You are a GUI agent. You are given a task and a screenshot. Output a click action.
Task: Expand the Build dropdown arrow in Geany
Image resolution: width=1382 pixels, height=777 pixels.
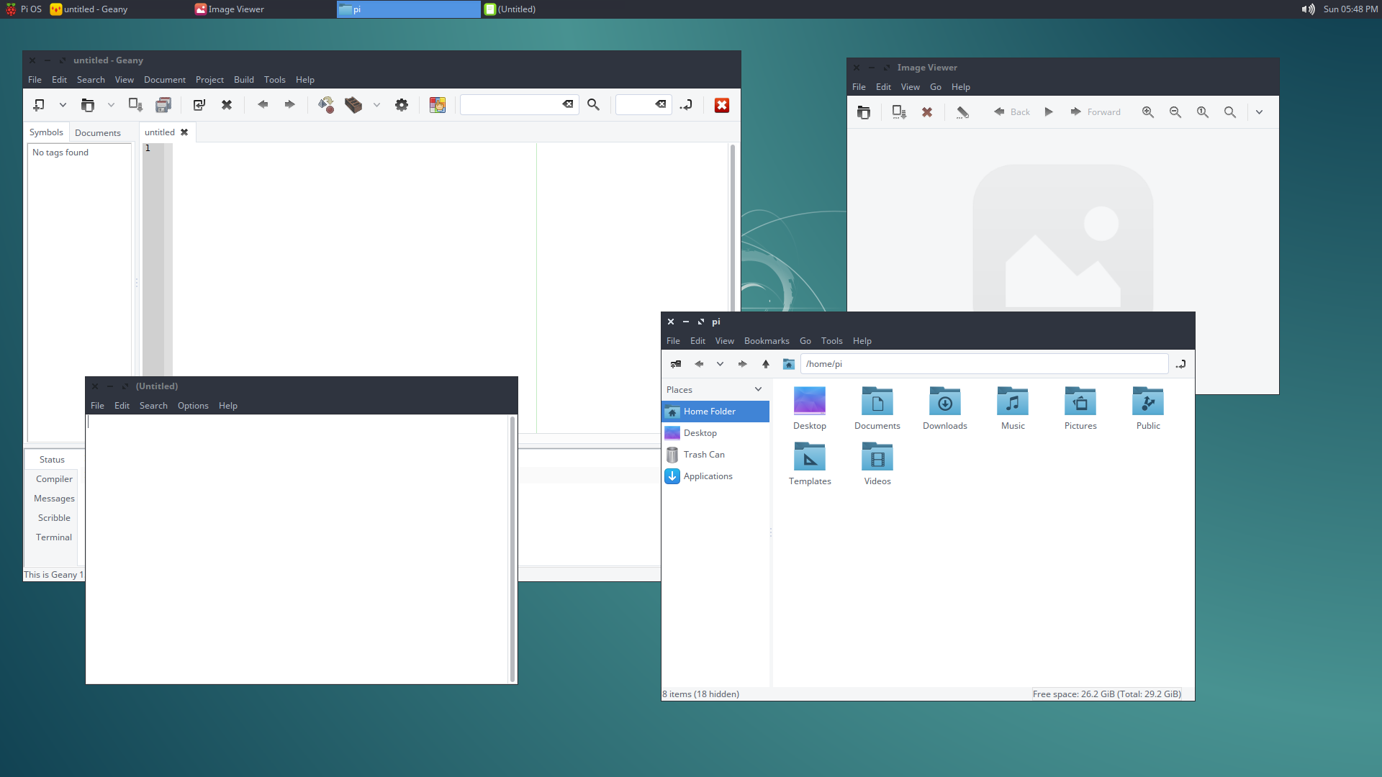pos(376,105)
